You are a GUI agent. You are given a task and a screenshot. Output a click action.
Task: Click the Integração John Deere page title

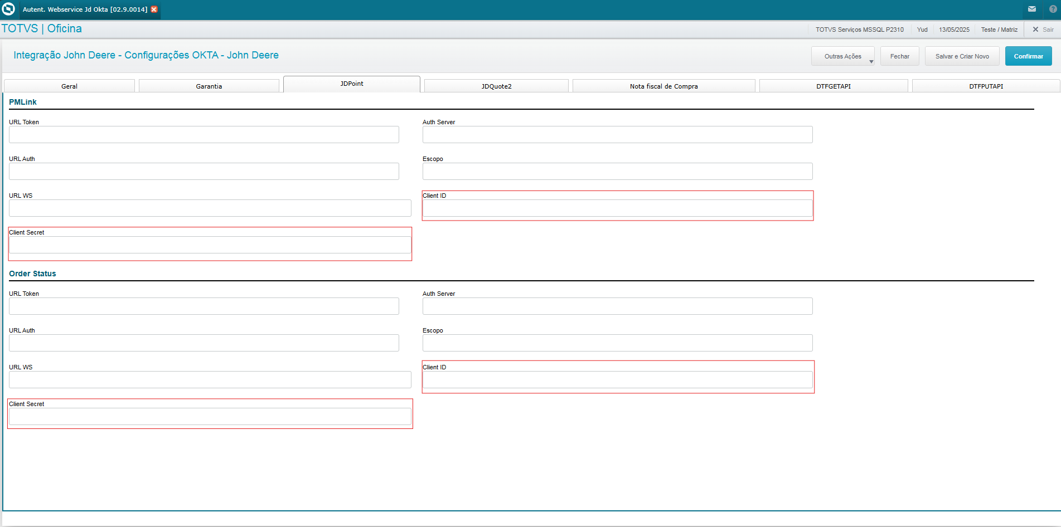pos(146,55)
